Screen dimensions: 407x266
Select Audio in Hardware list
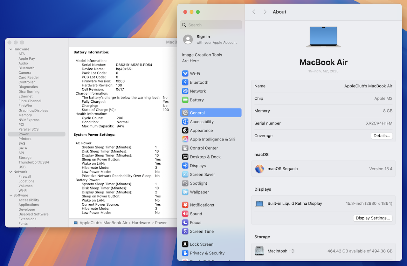click(23, 64)
